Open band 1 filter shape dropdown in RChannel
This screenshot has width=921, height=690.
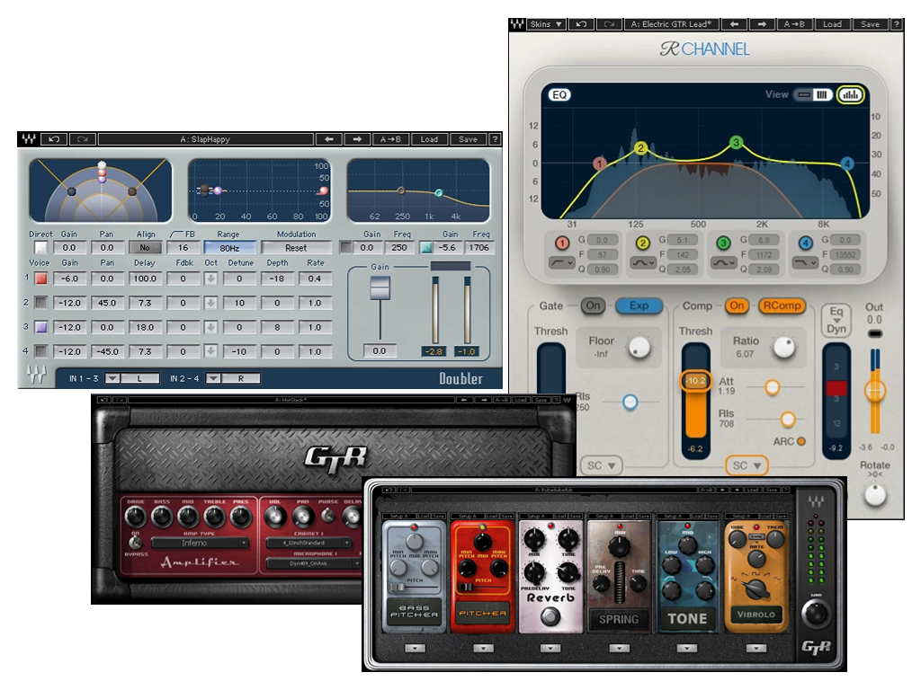tap(561, 263)
